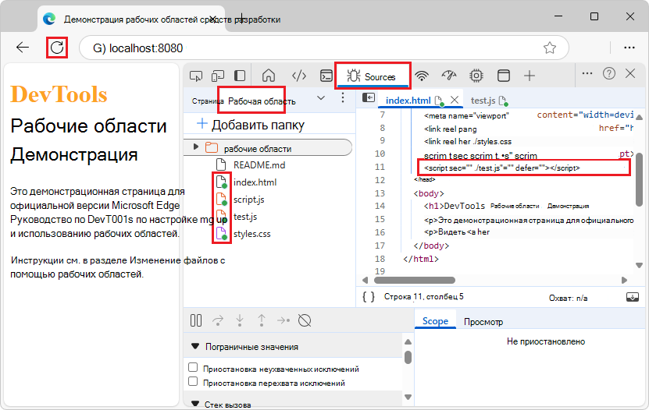
Task: Switch to the Рабочая область navigator tab
Action: 262,101
